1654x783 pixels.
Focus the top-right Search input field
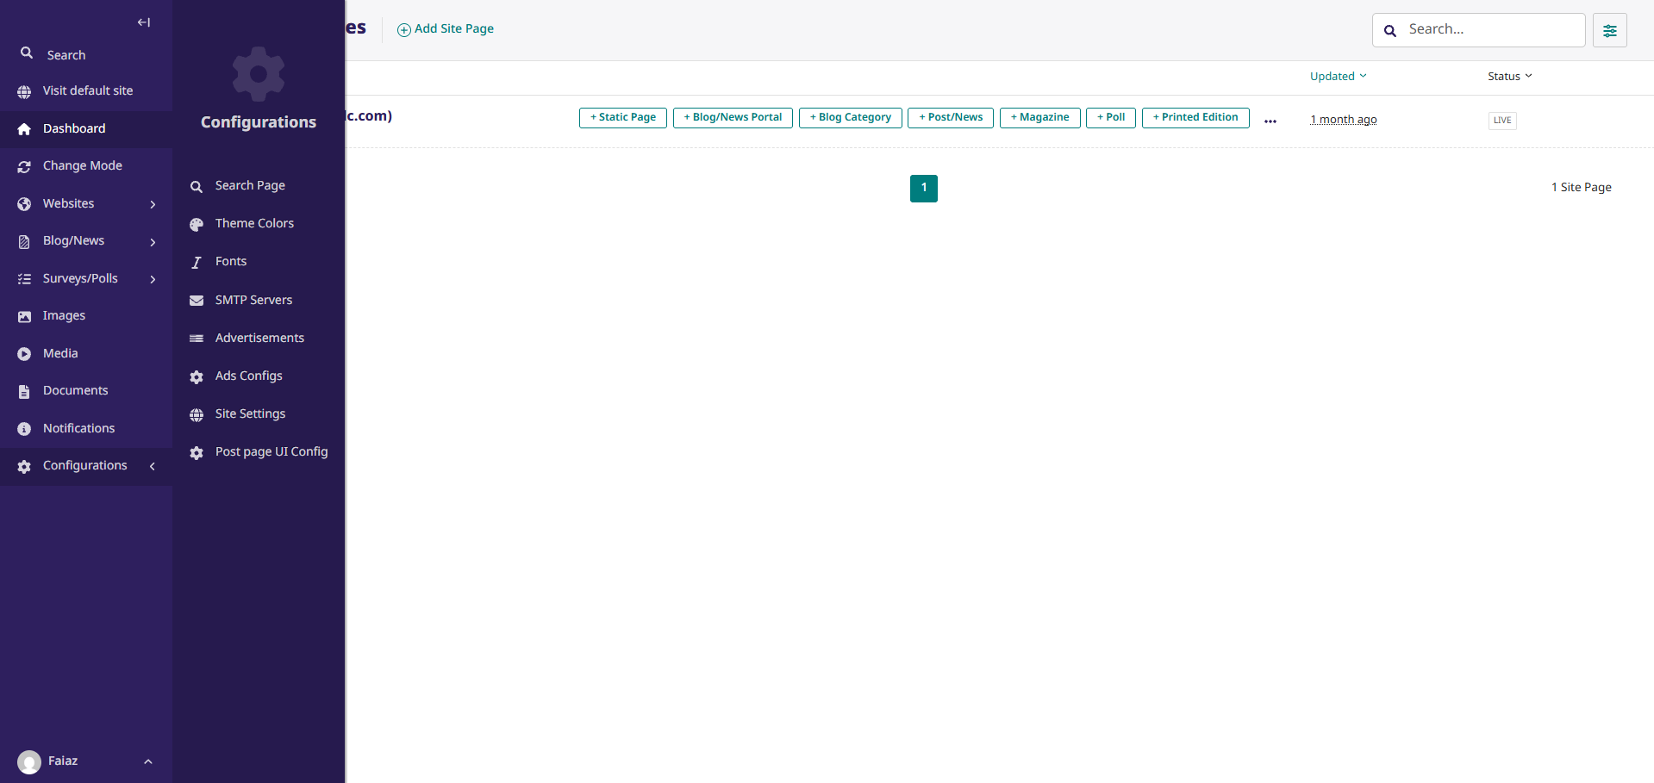pos(1479,30)
